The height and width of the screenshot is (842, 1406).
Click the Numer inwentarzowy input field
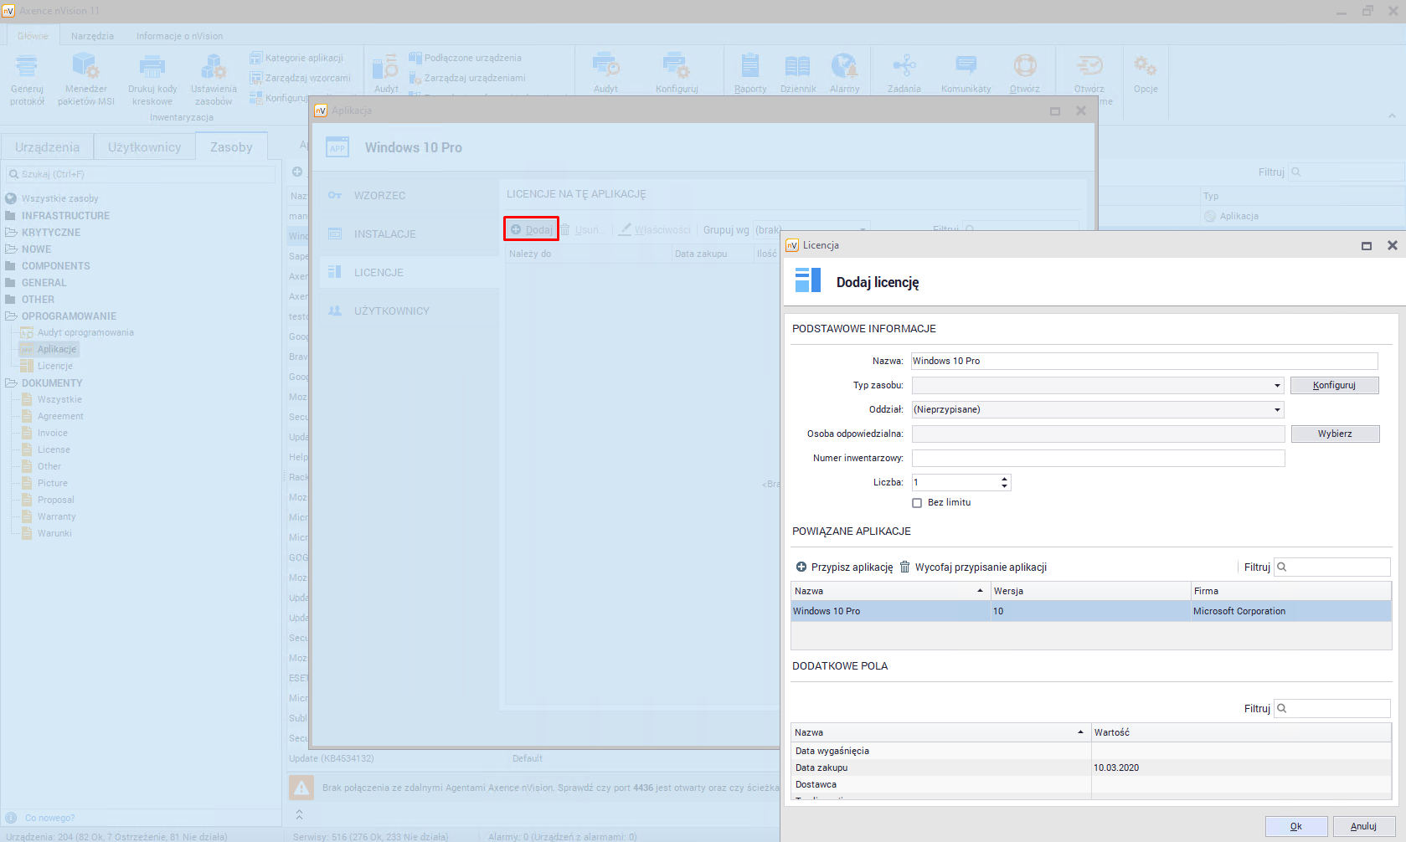point(1097,458)
